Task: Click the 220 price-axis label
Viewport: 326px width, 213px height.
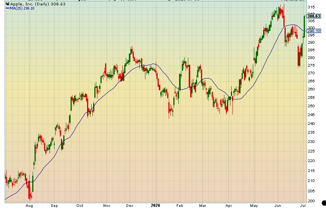Action: point(311,161)
